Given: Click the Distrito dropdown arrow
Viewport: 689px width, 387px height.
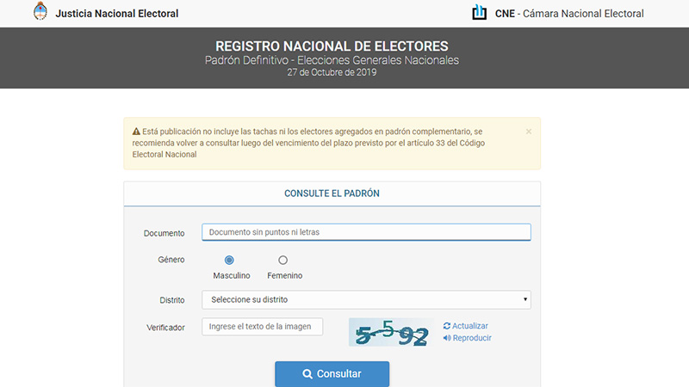Looking at the screenshot, I should [x=525, y=299].
